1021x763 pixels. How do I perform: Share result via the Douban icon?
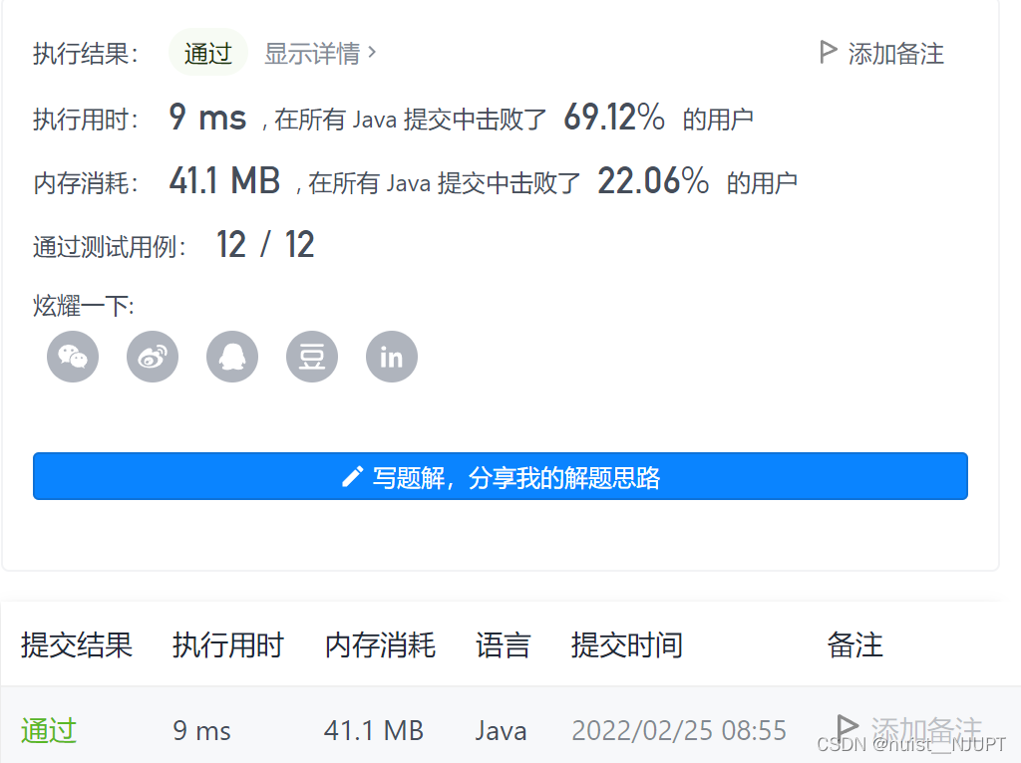pos(311,356)
